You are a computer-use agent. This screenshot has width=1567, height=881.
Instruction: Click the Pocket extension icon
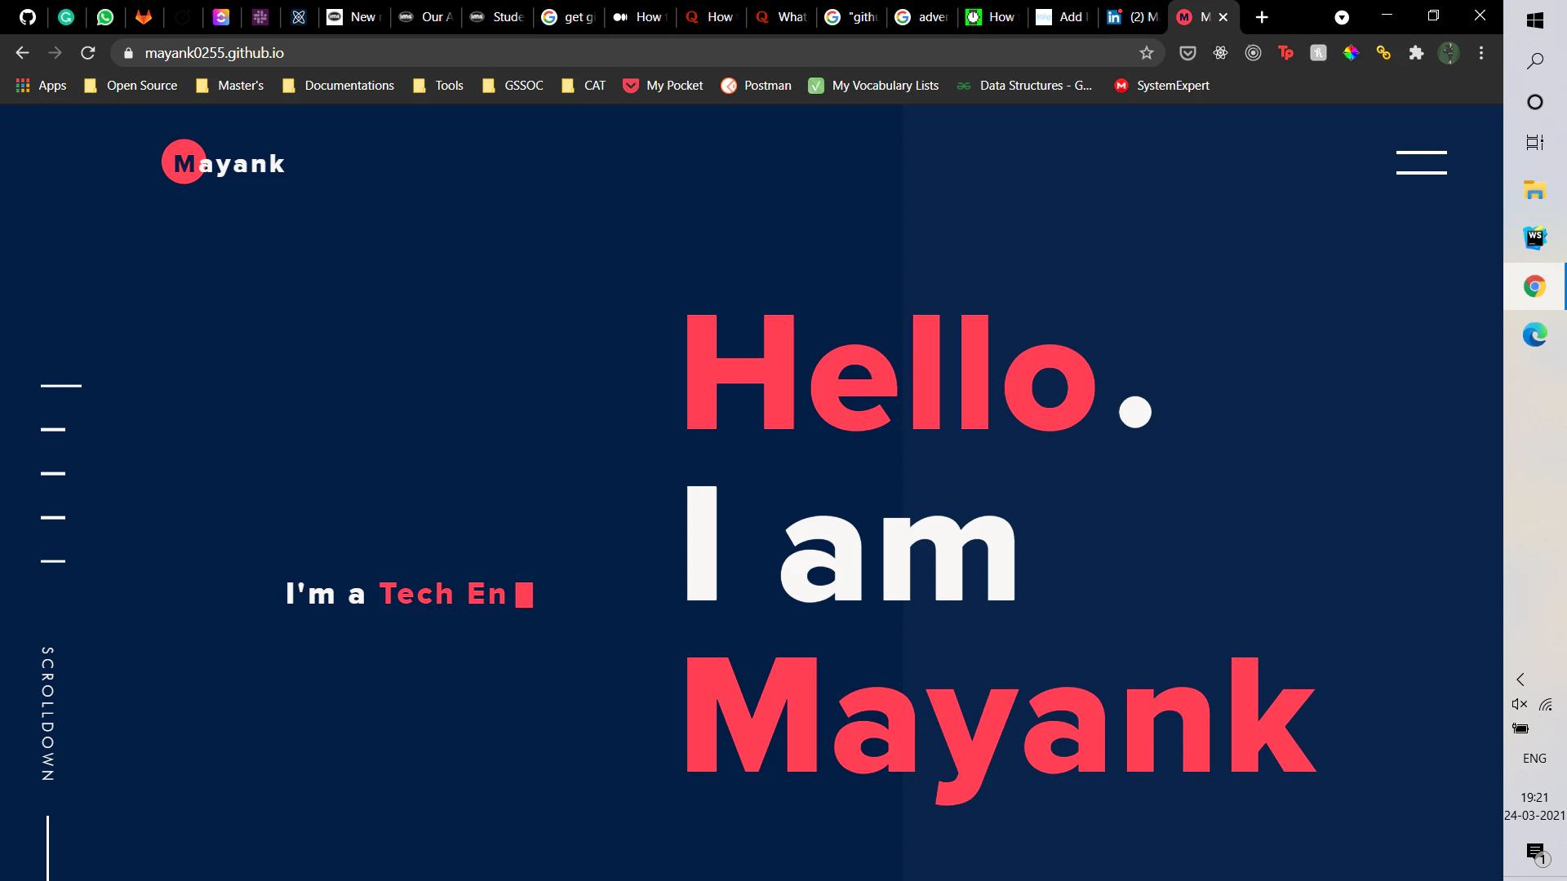click(1187, 53)
